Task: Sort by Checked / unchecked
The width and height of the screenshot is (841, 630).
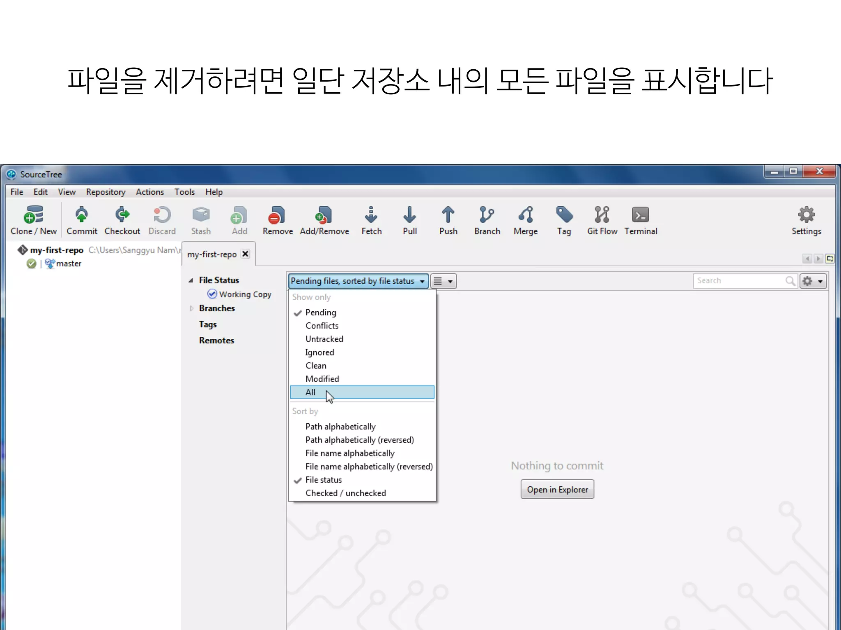Action: [x=362, y=493]
